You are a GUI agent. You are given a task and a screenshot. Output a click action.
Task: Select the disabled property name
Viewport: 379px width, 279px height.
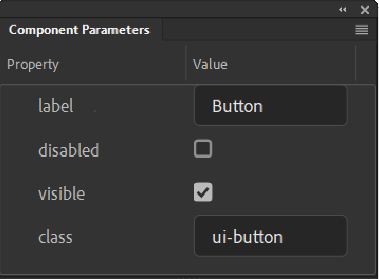pos(68,150)
